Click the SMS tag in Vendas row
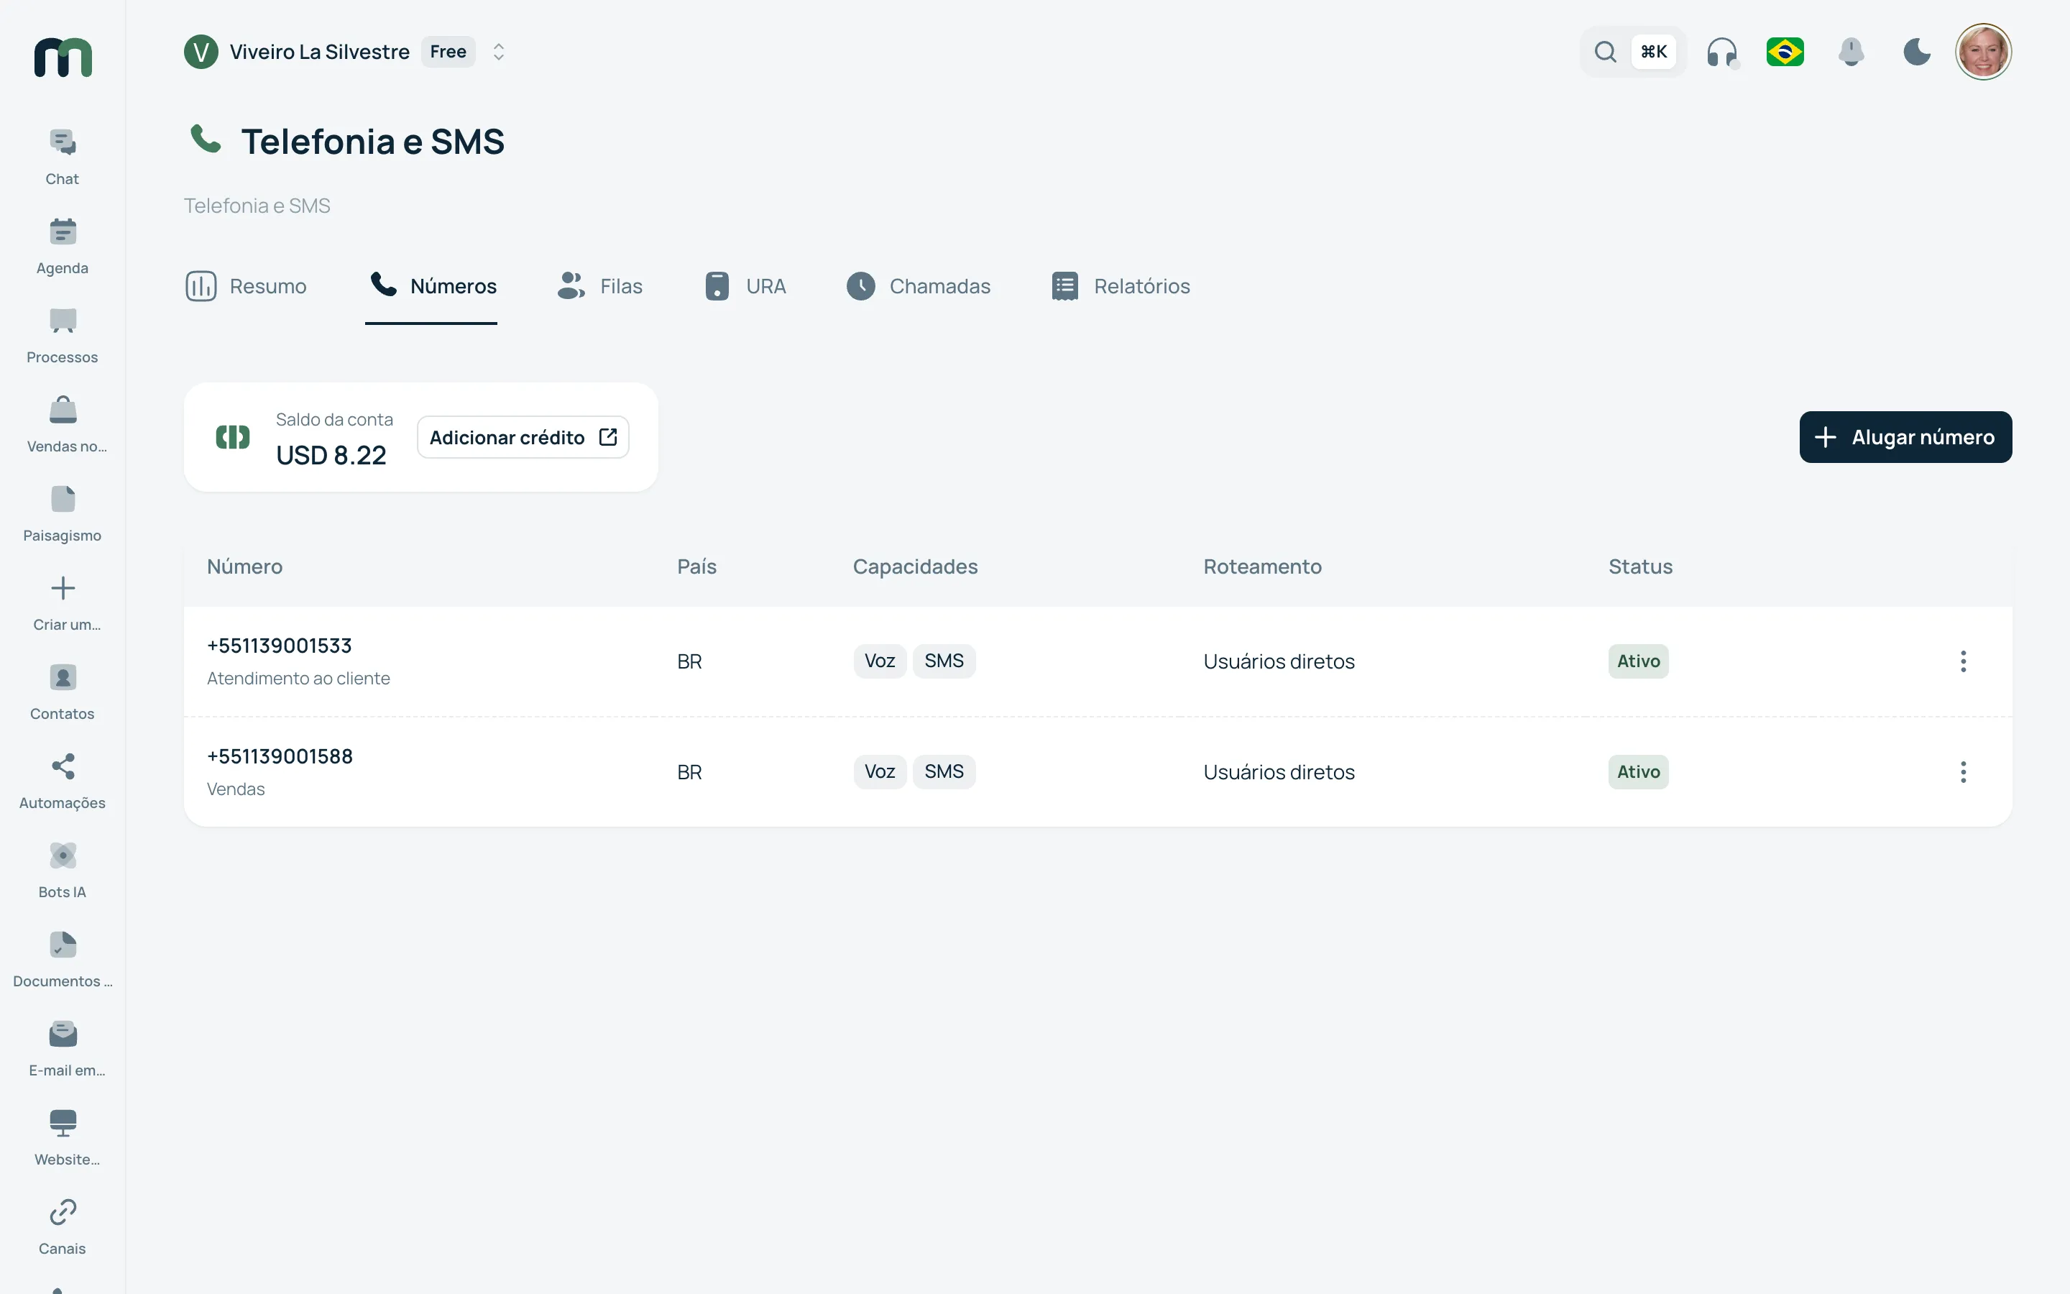This screenshot has width=2070, height=1294. click(944, 771)
